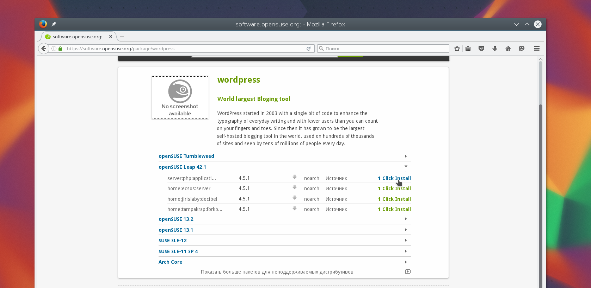Click the Поиск search field
591x288 pixels.
click(x=384, y=49)
